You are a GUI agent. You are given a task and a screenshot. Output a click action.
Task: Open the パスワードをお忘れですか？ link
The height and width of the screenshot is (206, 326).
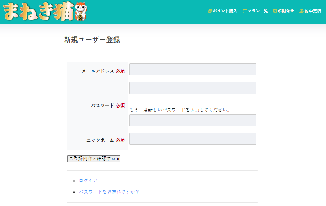109,192
